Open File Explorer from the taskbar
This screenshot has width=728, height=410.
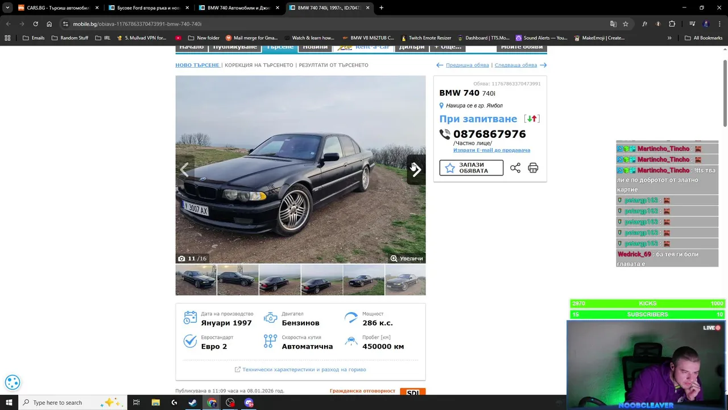[x=156, y=403]
